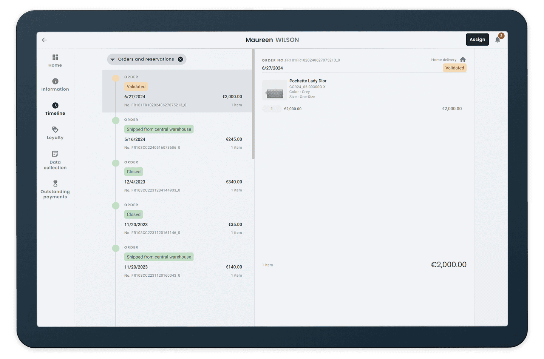Click the back arrow icon
This screenshot has height=359, width=544.
[44, 40]
